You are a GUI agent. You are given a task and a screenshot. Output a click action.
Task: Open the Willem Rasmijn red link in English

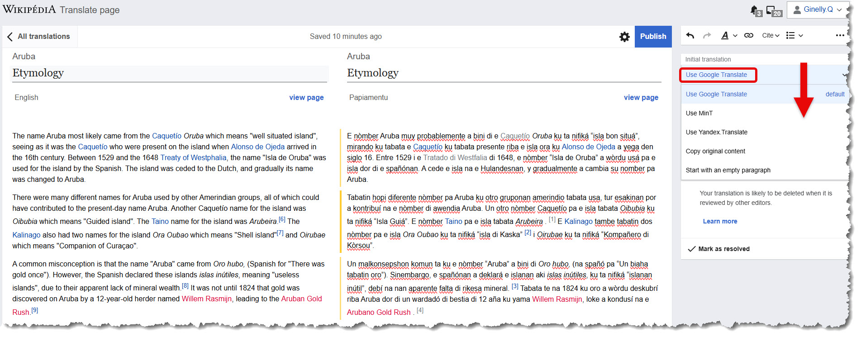click(207, 299)
